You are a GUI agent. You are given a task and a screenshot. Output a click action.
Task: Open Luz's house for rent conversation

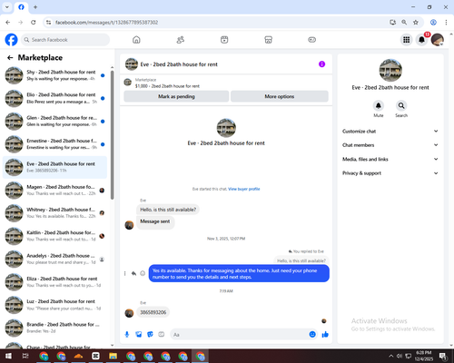[54, 305]
